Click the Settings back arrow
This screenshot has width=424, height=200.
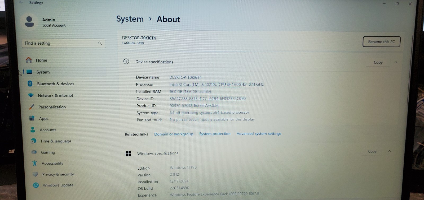[21, 2]
